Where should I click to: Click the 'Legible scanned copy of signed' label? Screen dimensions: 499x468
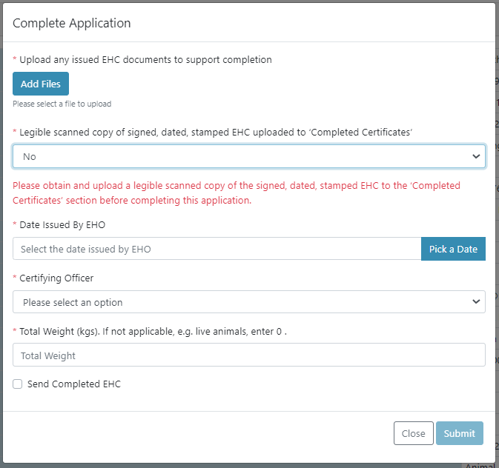click(216, 133)
